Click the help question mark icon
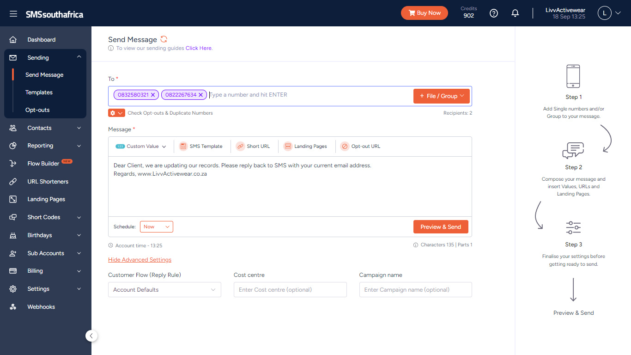The image size is (631, 355). pyautogui.click(x=494, y=13)
